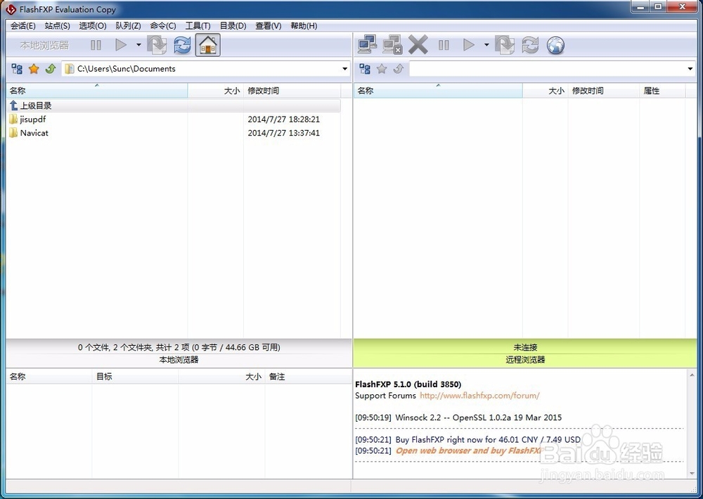Click the log pane scroll-down arrow

[x=692, y=473]
